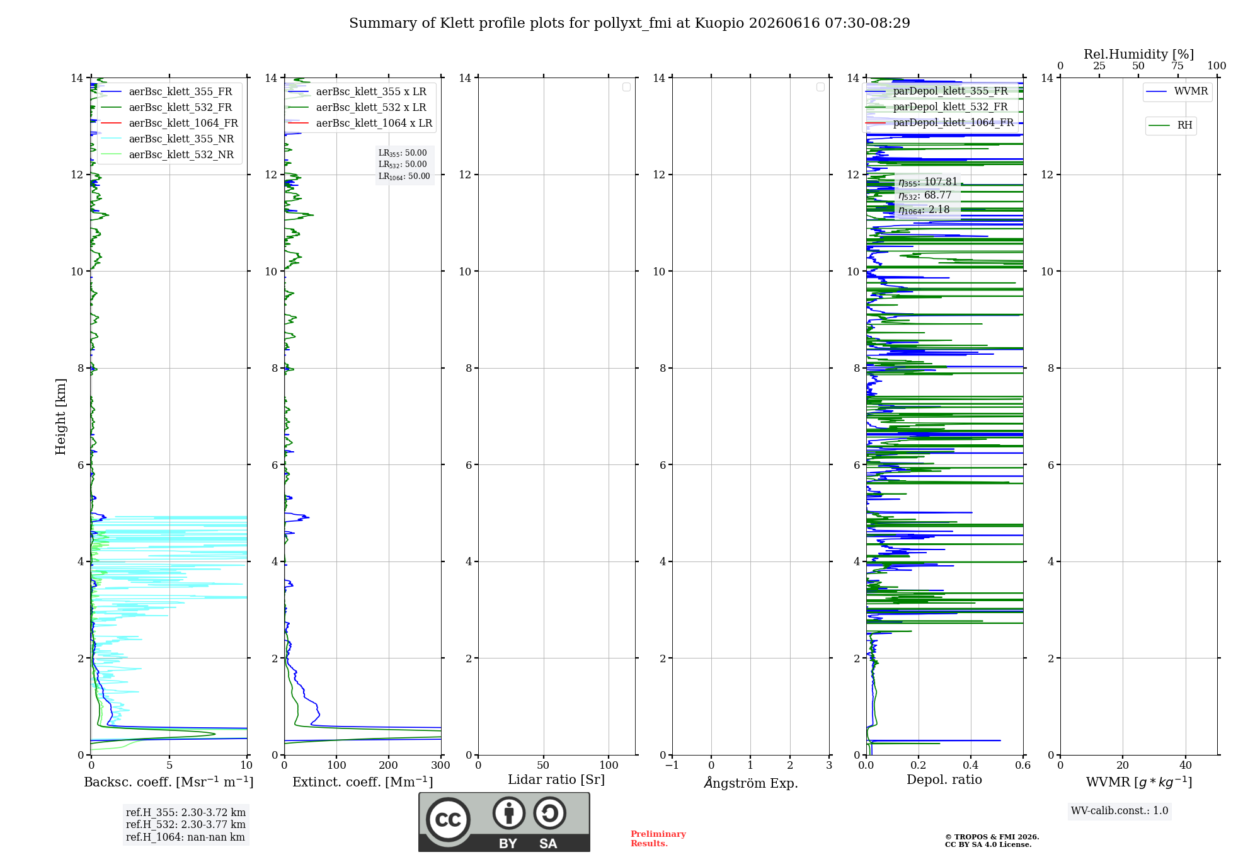Image resolution: width=1260 pixels, height=857 pixels.
Task: Click the ShareAlike circular arrow icon
Action: coord(549,813)
